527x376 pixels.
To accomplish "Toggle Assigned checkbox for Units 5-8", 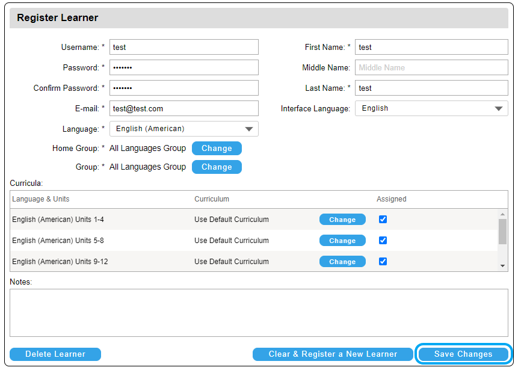I will pyautogui.click(x=383, y=240).
